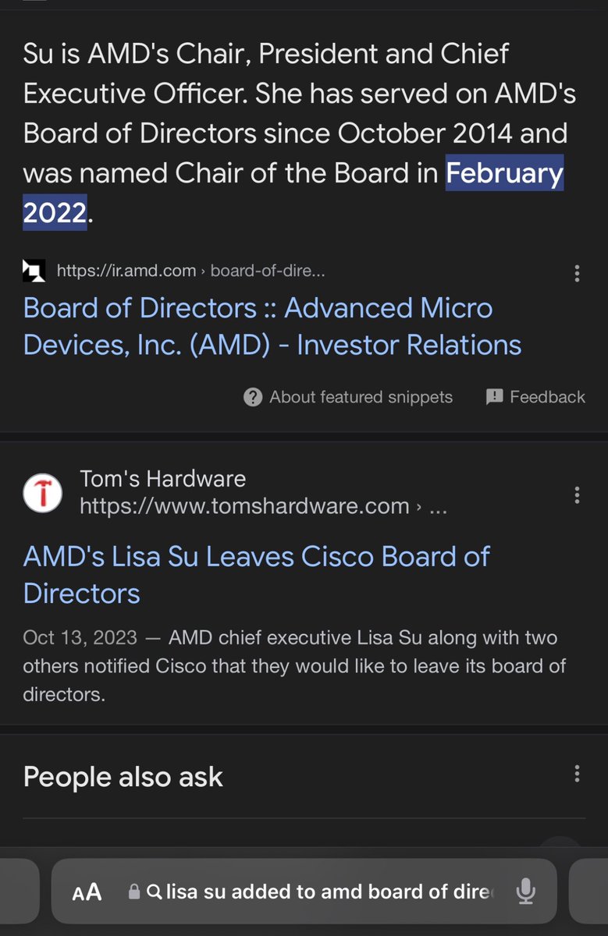608x936 pixels.
Task: Open the Board of Directors AMD Investor Relations link
Action: (x=272, y=326)
